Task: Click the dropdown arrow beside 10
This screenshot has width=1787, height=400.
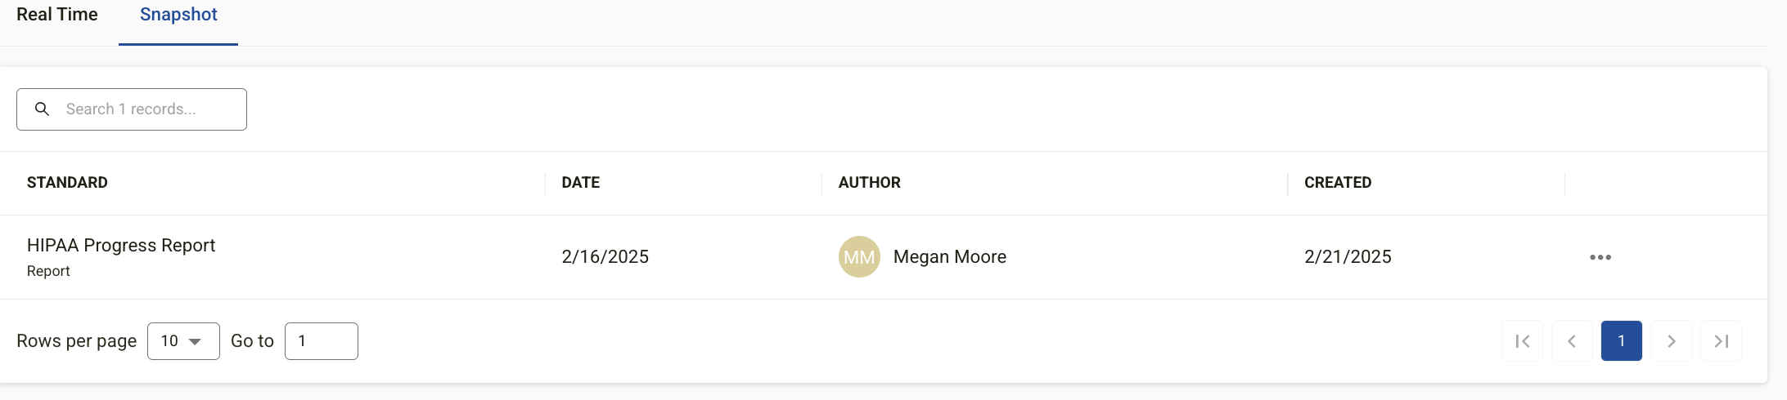Action: [196, 341]
